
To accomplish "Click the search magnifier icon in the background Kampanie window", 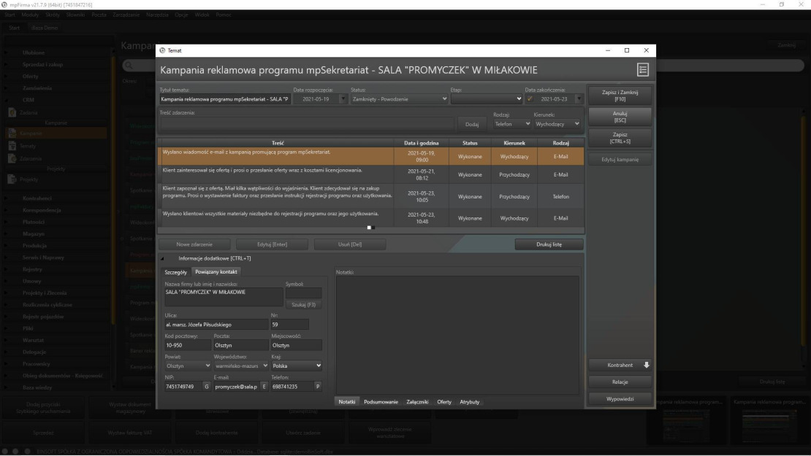I will [129, 65].
